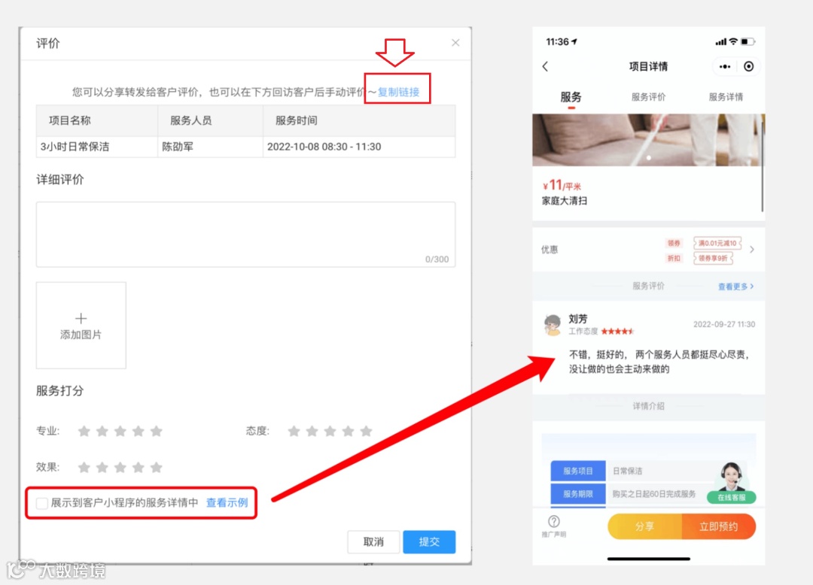
Task: Close the 评价 dialog with the X
Action: pyautogui.click(x=455, y=43)
